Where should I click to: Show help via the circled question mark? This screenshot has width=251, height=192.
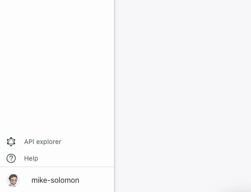(11, 158)
